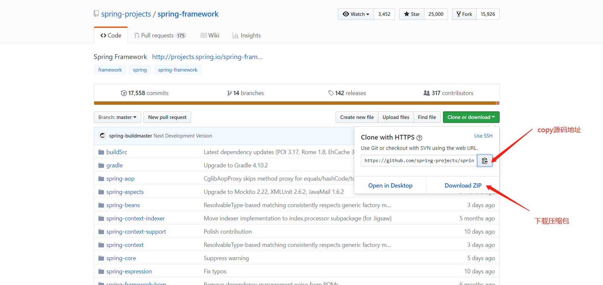Image resolution: width=603 pixels, height=285 pixels.
Task: Click the branches fork icon
Action: tap(229, 93)
